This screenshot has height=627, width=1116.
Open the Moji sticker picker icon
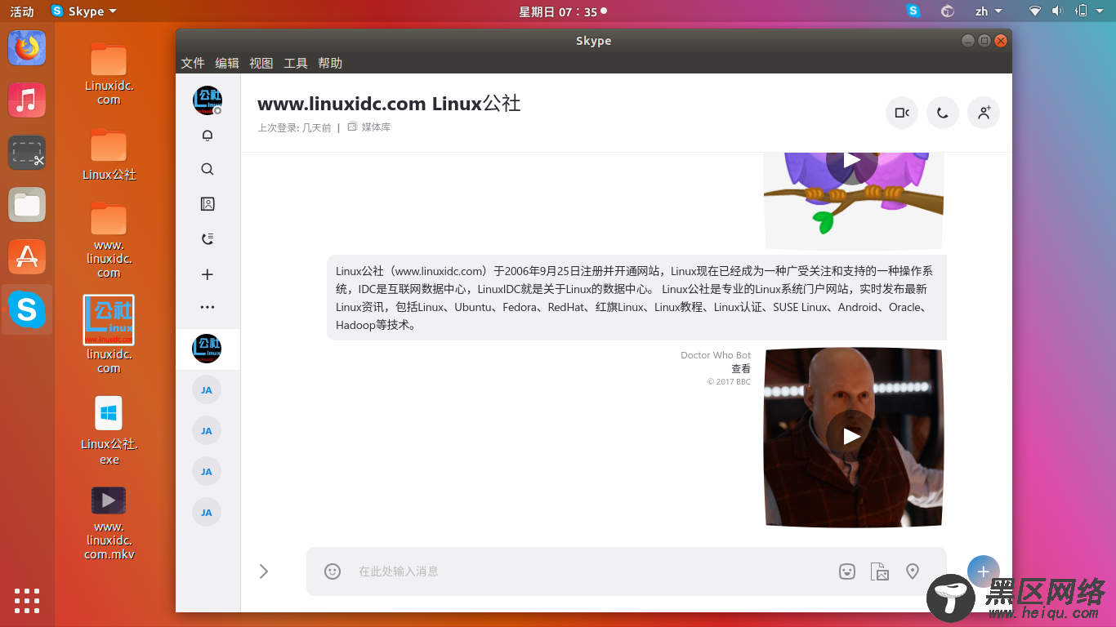[x=847, y=571]
